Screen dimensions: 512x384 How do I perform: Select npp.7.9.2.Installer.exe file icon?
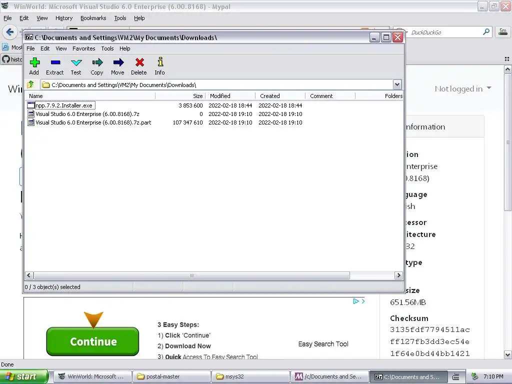click(31, 105)
